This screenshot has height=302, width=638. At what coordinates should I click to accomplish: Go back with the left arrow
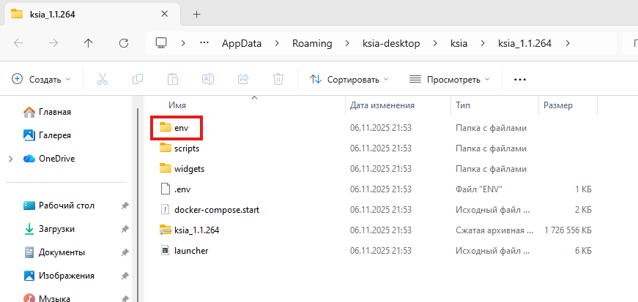[x=18, y=43]
